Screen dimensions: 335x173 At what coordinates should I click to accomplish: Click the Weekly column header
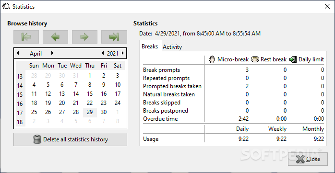point(277,129)
